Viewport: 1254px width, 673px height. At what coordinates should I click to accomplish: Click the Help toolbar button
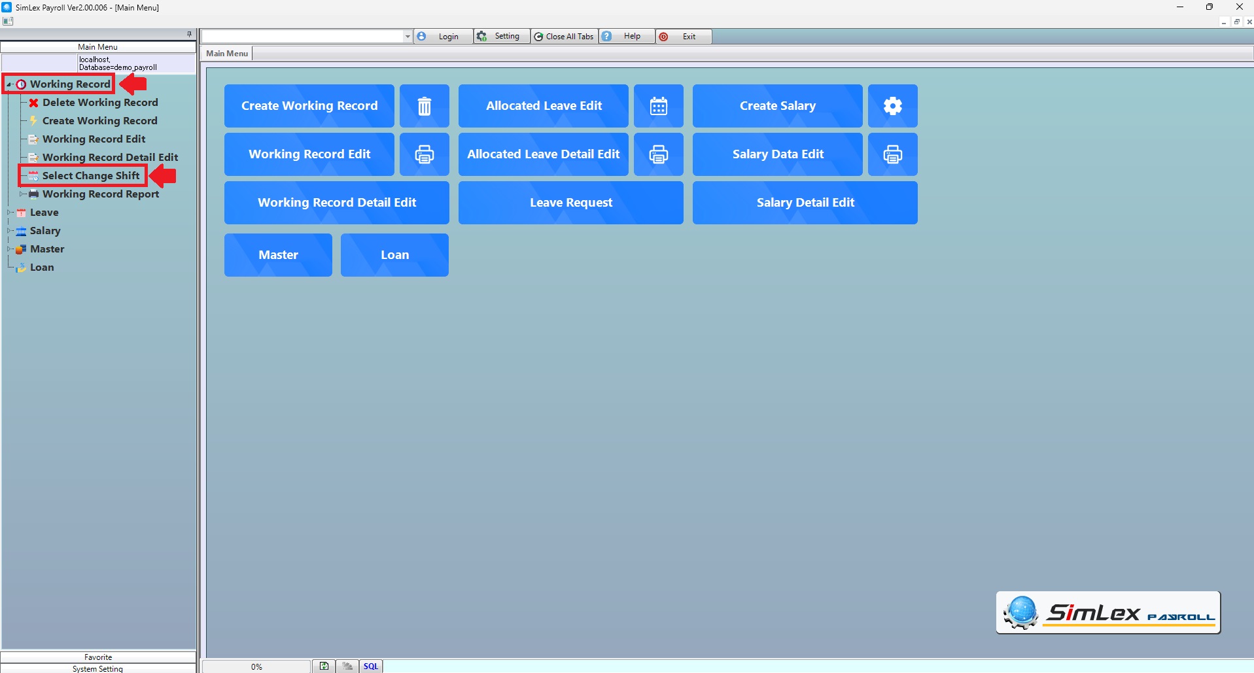pos(625,37)
